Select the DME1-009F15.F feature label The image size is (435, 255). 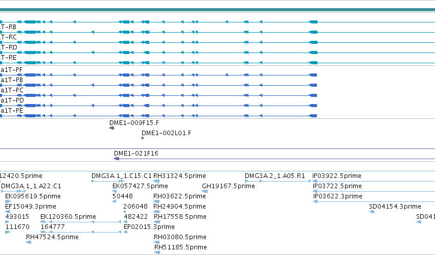134,123
